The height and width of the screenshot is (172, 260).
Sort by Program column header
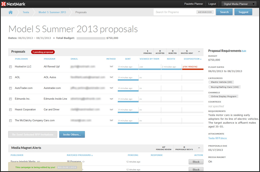[x=50, y=59]
